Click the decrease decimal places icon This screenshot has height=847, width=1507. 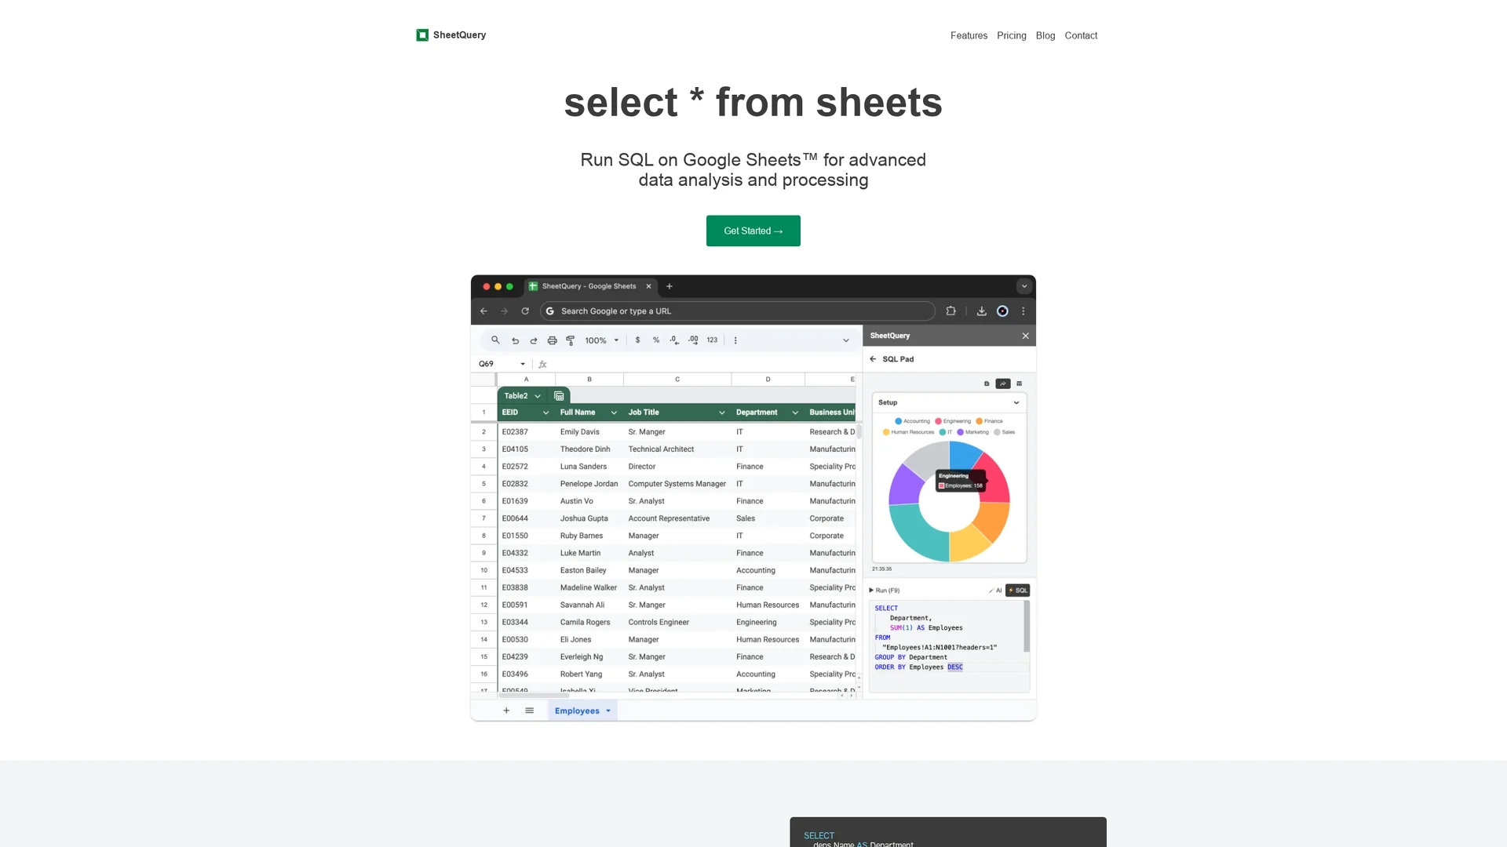(674, 340)
